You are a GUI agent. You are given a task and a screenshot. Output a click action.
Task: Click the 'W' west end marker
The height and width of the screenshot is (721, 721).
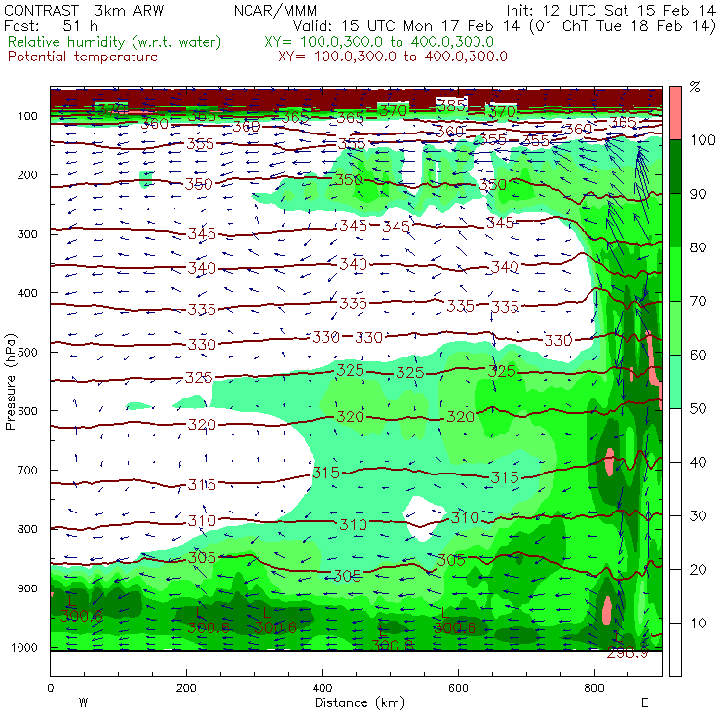pyautogui.click(x=83, y=703)
